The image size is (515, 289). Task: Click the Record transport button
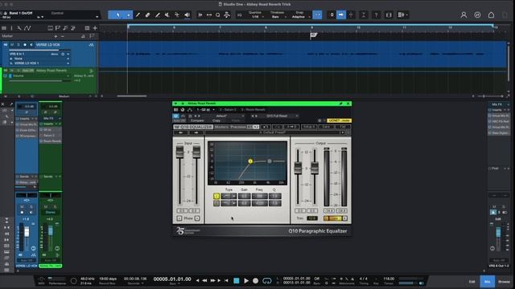coord(256,281)
